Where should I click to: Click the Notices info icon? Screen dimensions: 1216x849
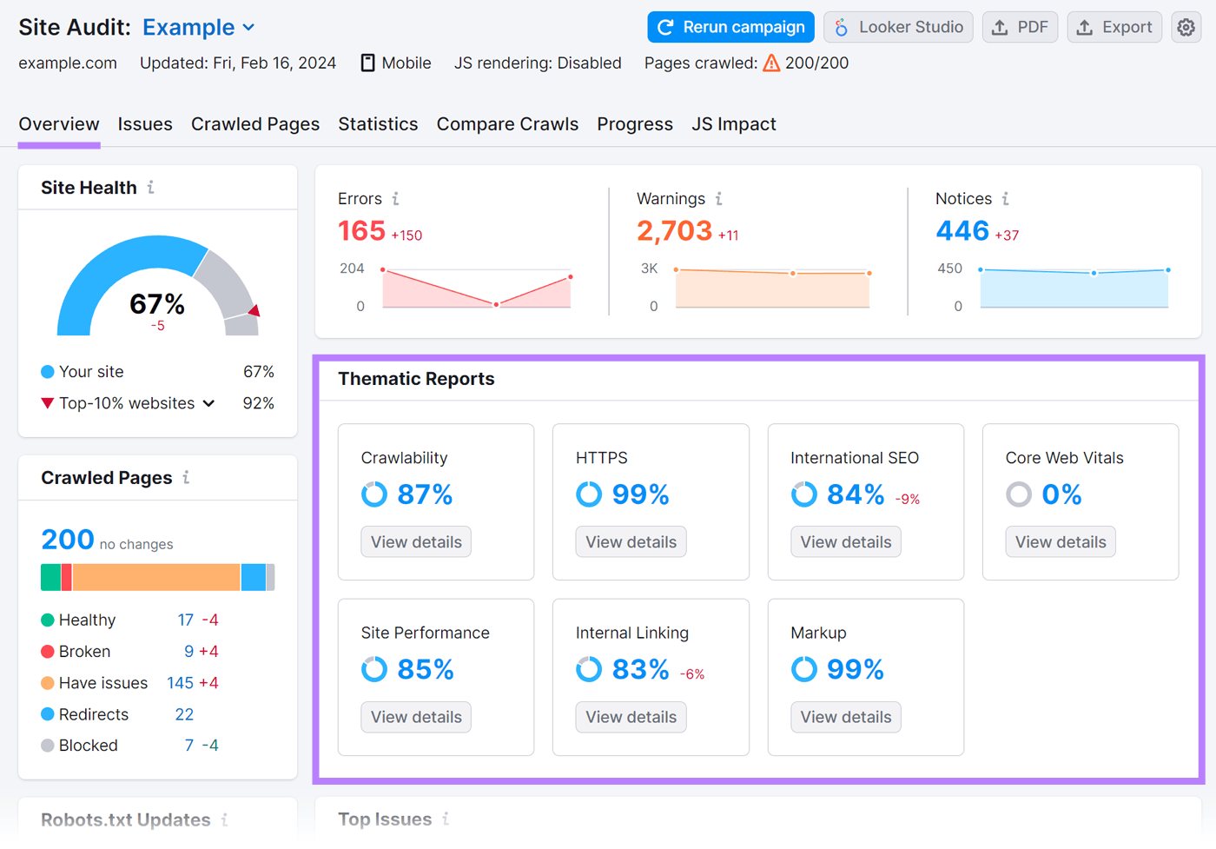coord(1006,199)
